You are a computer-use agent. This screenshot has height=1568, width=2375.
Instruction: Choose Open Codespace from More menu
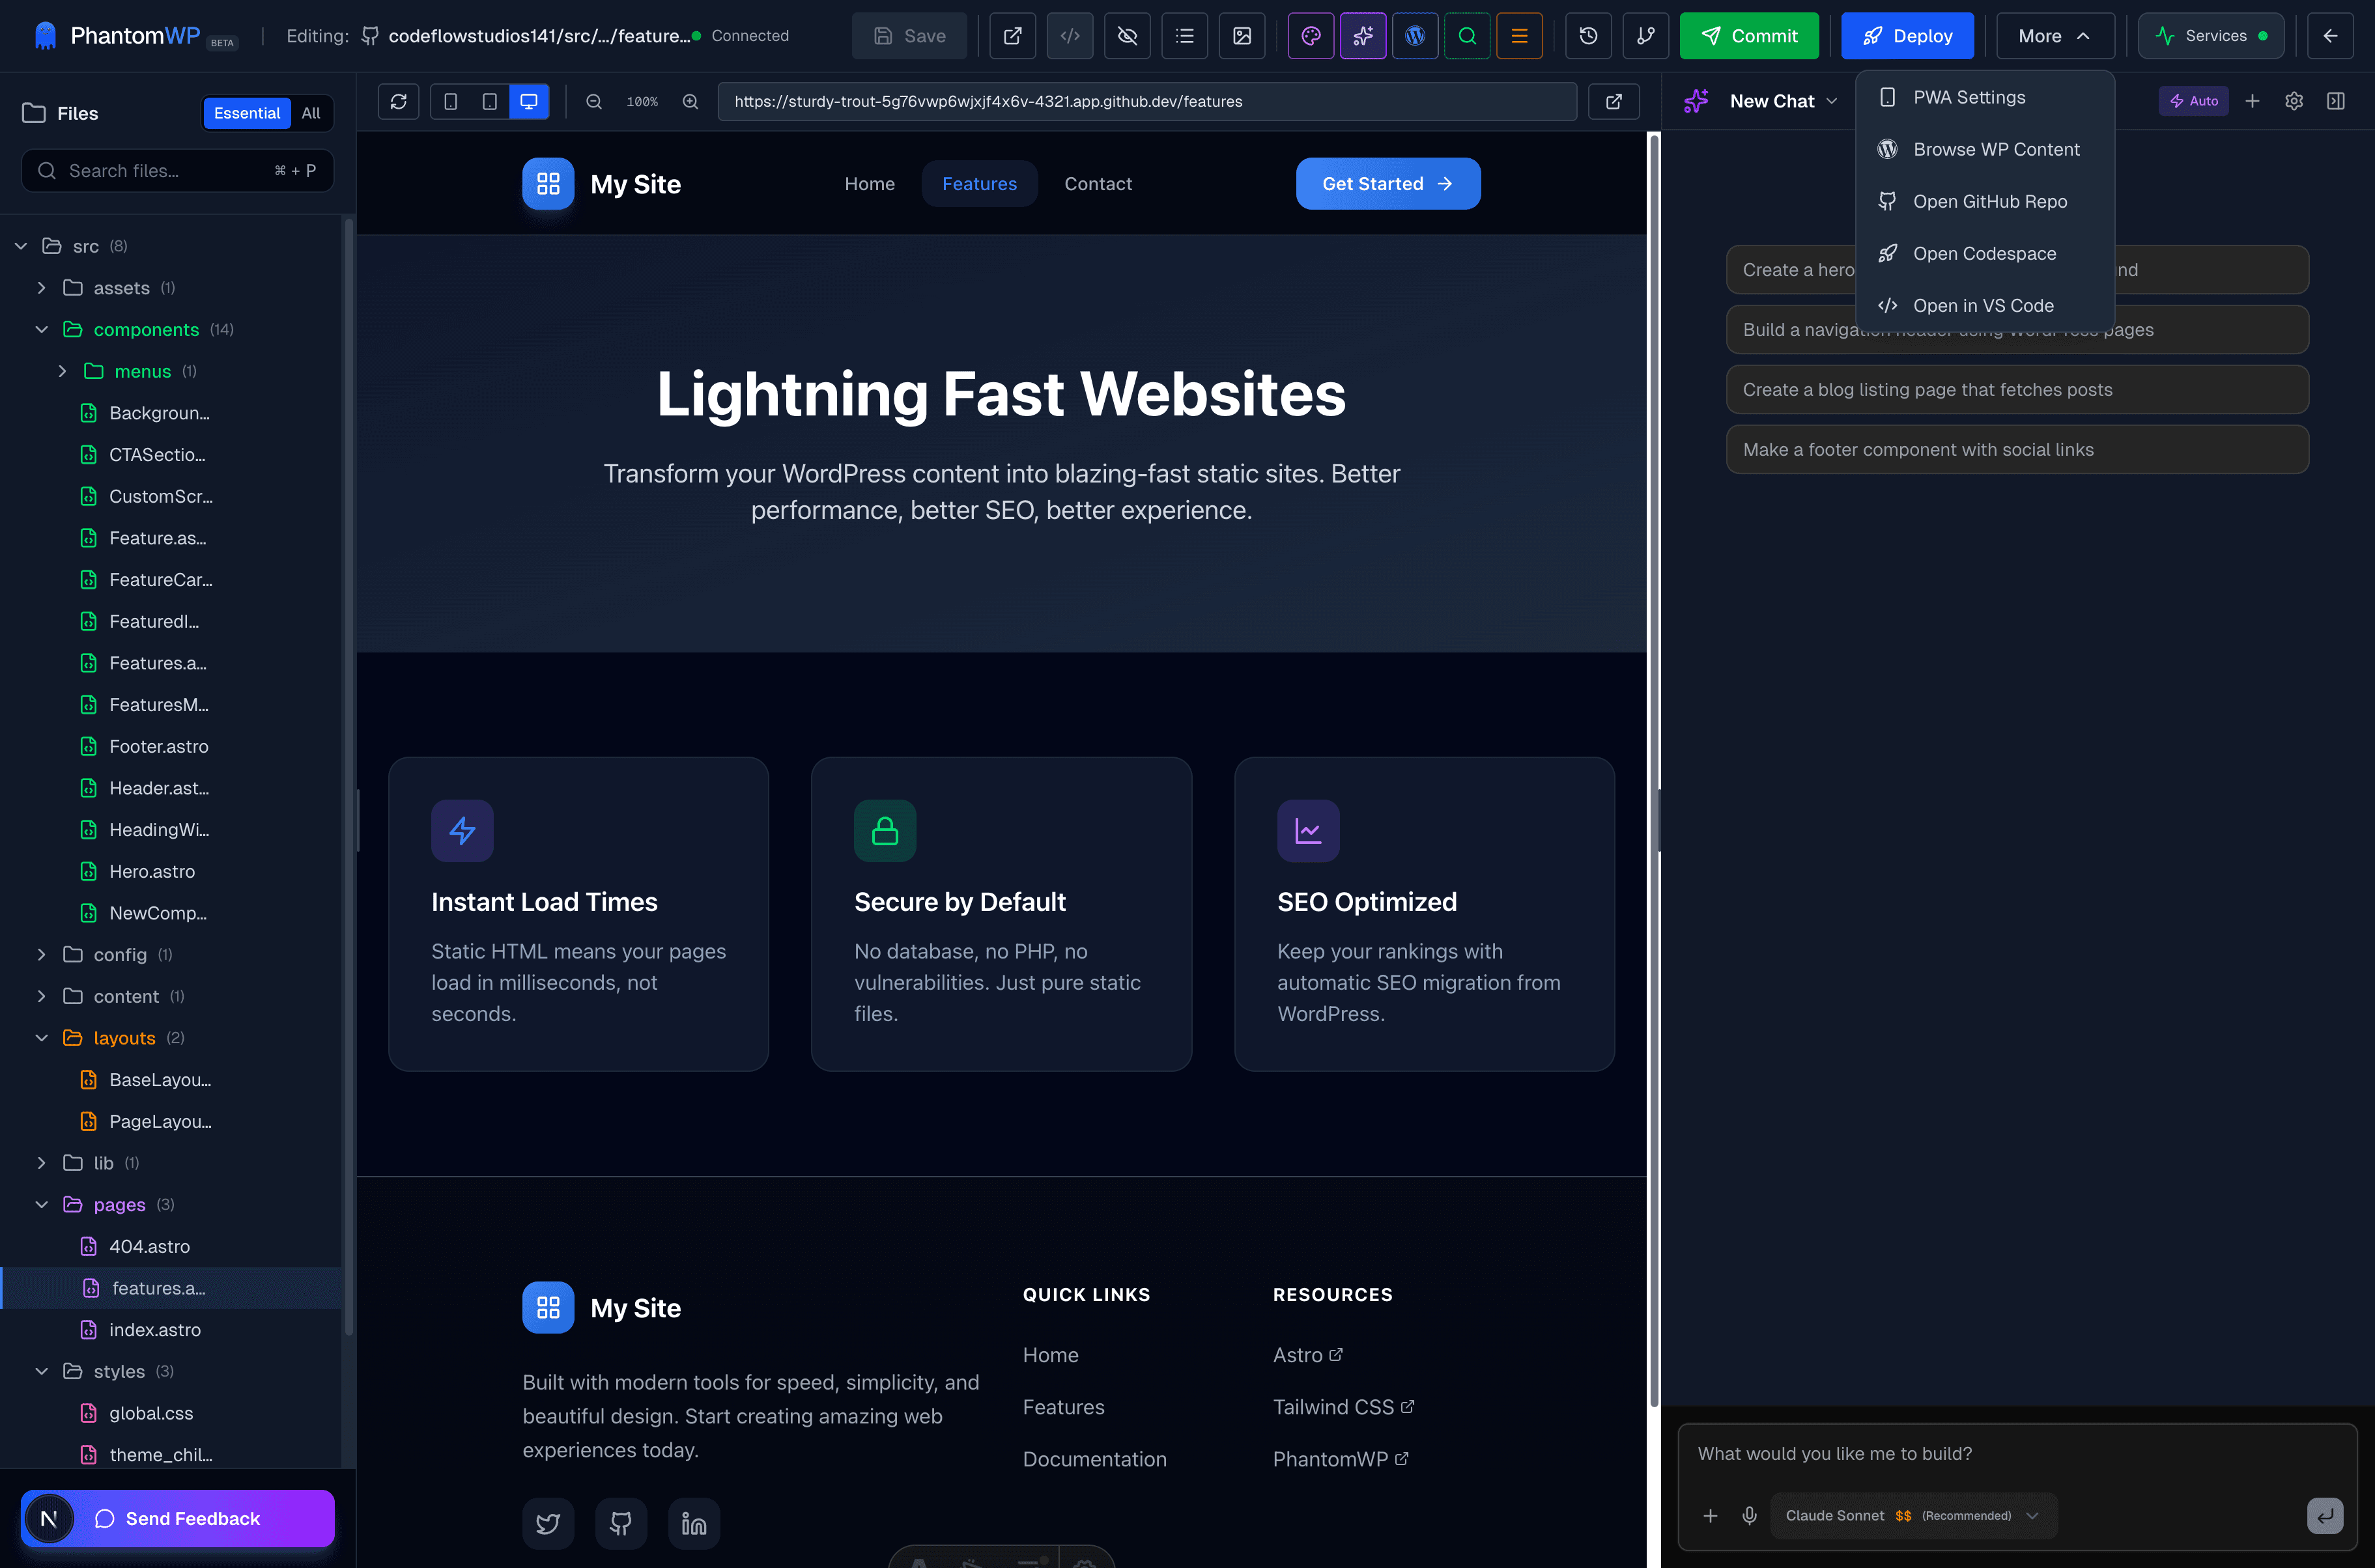point(1984,253)
